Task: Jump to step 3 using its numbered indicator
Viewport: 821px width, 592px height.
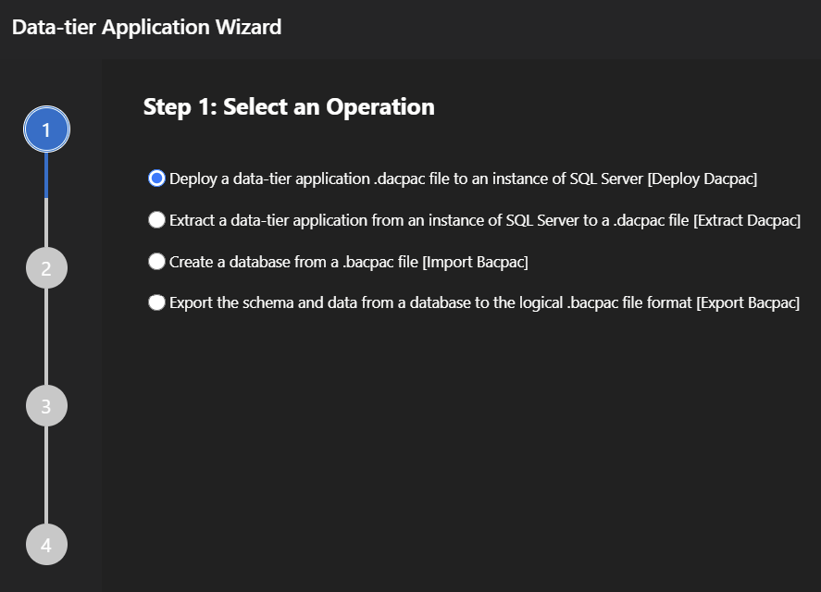Action: point(45,406)
